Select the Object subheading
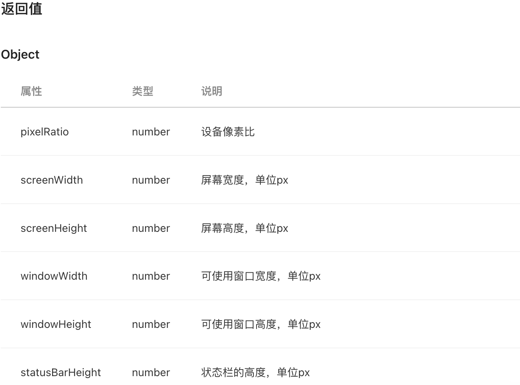The height and width of the screenshot is (385, 520). [x=20, y=54]
